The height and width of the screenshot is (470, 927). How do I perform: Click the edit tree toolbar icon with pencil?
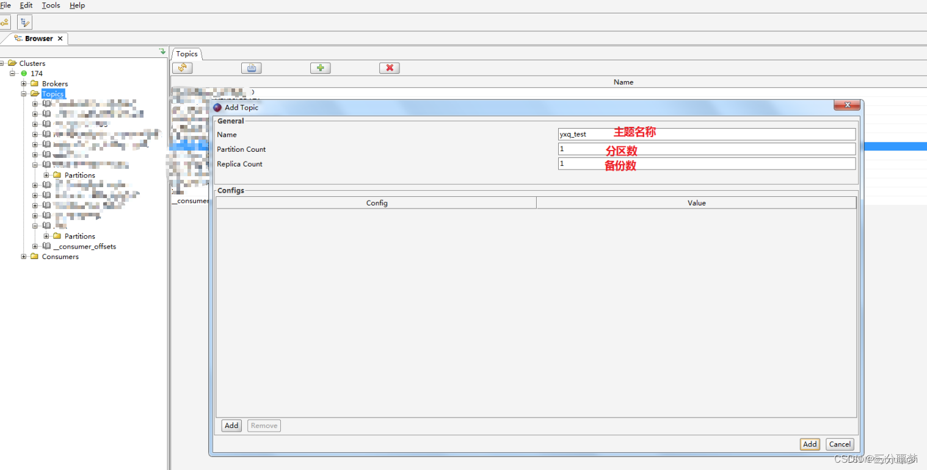pos(24,23)
